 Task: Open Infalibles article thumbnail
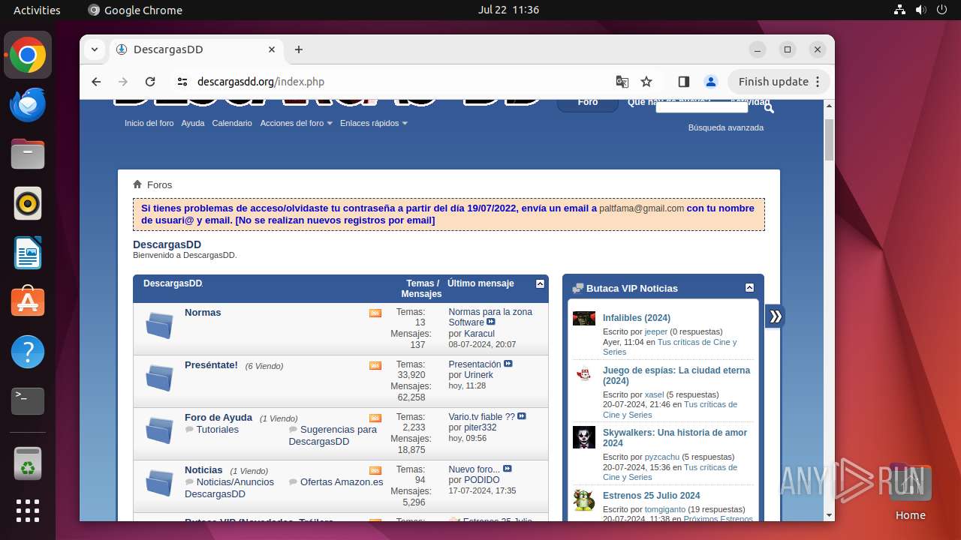(x=584, y=319)
